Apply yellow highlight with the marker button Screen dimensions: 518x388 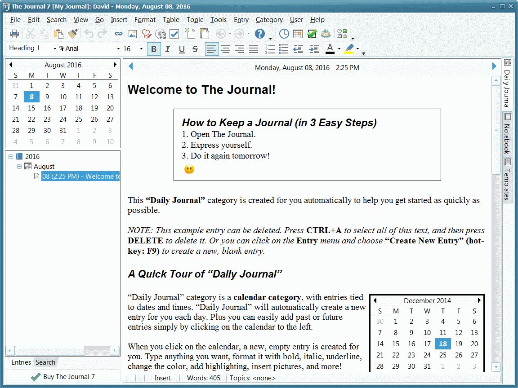[x=349, y=49]
